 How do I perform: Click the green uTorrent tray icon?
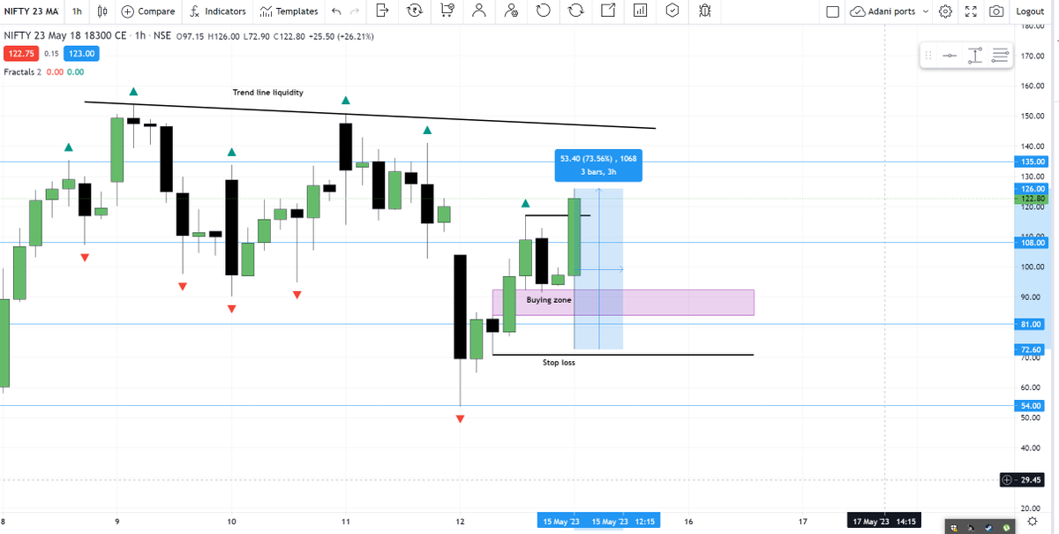[1006, 527]
